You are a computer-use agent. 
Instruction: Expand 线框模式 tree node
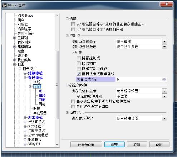pos(25,73)
